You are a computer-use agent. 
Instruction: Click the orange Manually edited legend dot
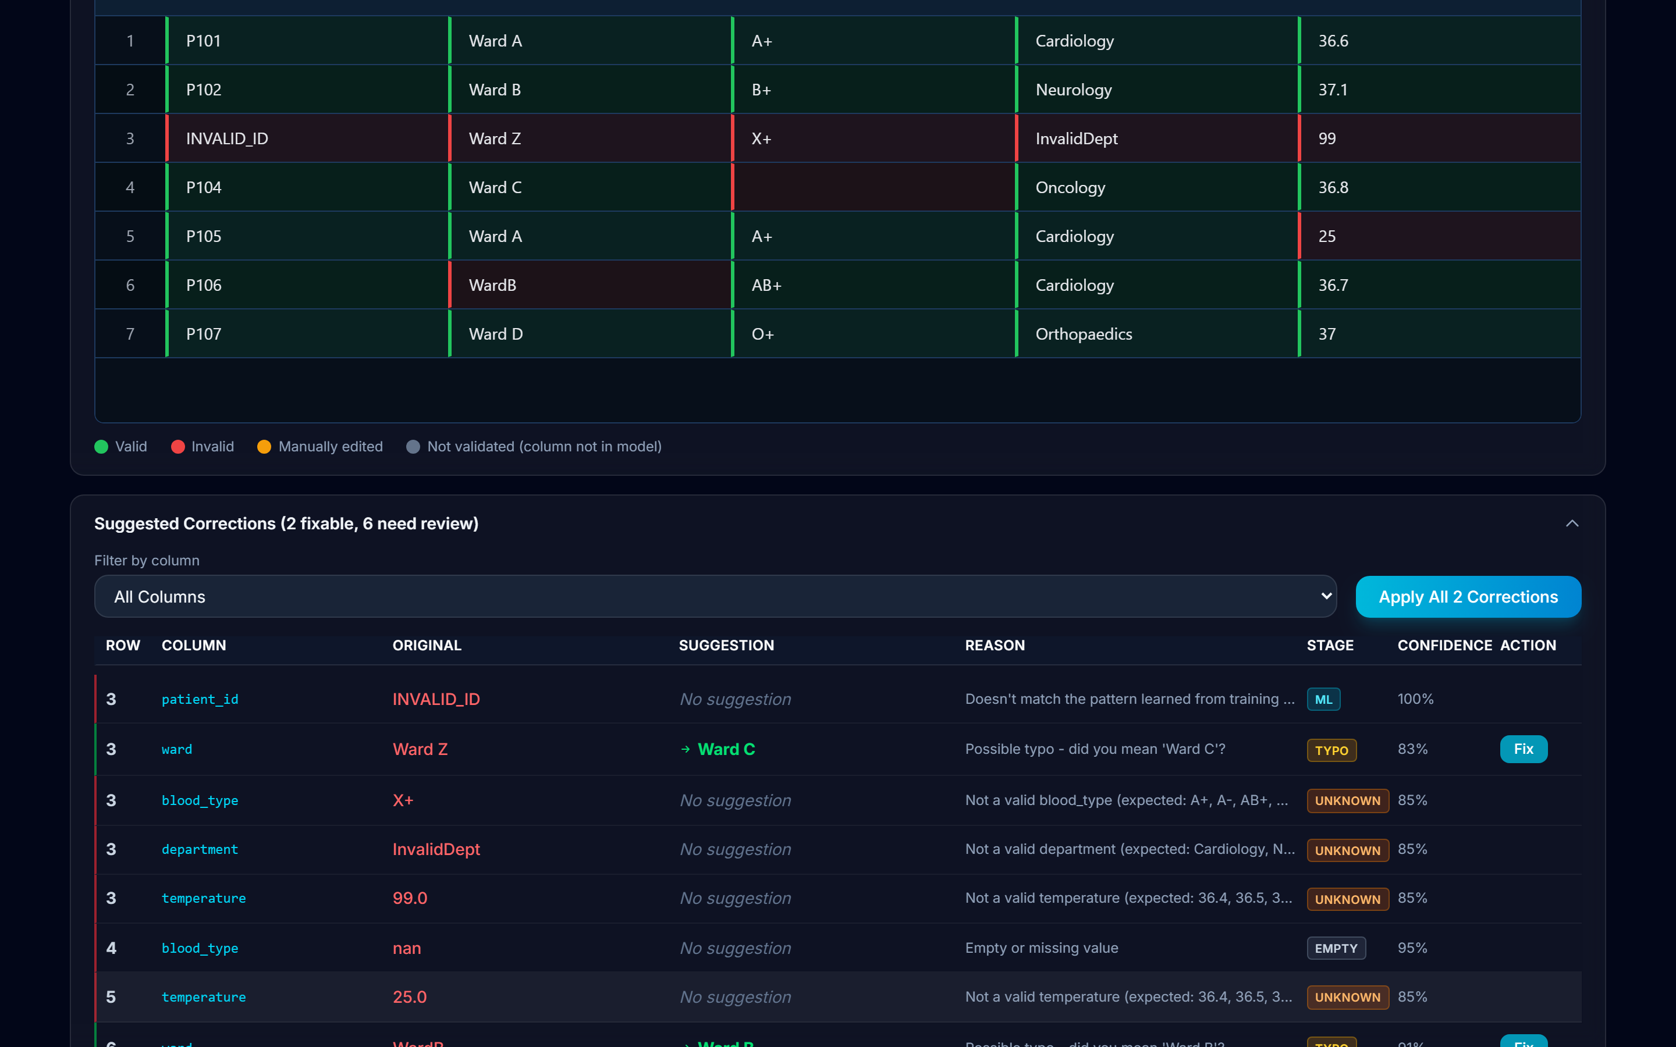[x=264, y=447]
